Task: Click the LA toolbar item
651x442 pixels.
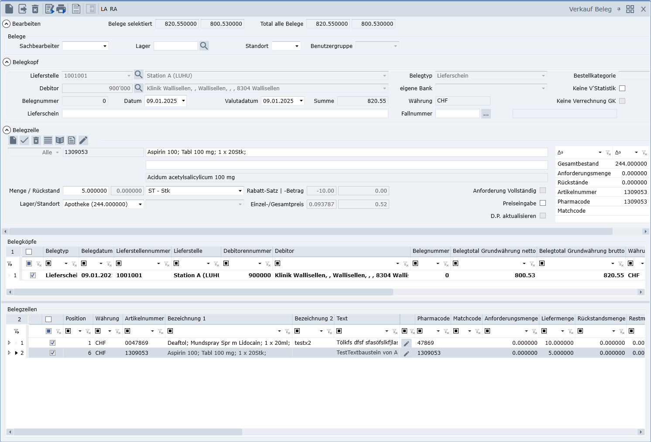Action: pos(104,9)
